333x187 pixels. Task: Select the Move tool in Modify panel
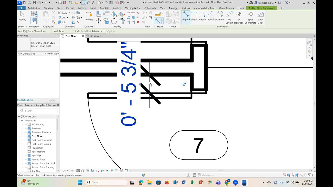99,21
